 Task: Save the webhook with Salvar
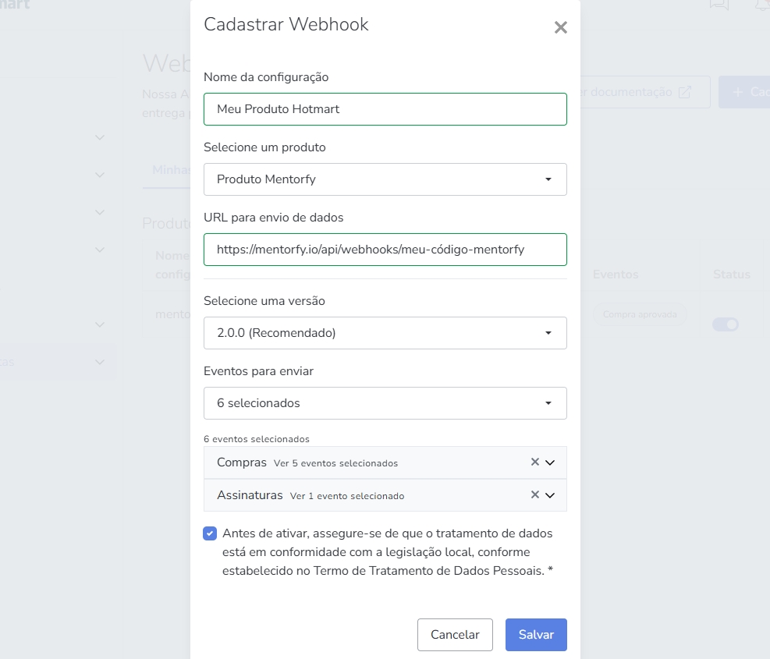point(536,635)
